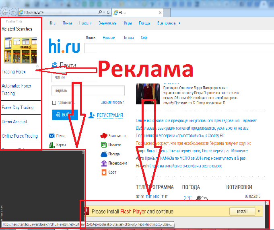Screen dimensions: 274x230
Task: Click the Софт star icon shortcut
Action: pos(103,172)
